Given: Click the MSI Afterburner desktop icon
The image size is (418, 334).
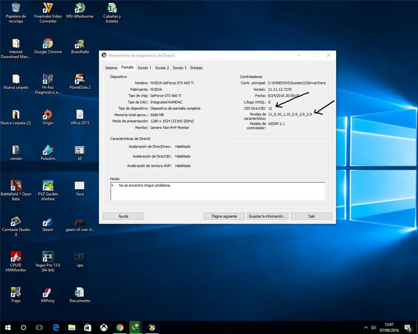Looking at the screenshot, I should [80, 11].
